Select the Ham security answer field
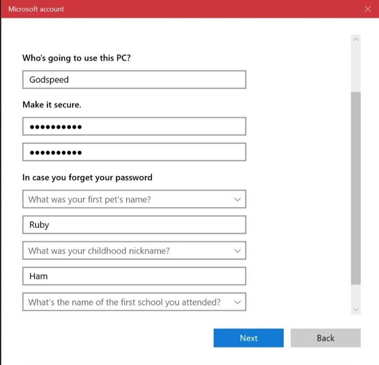Viewport: 379px width, 365px height. click(134, 276)
